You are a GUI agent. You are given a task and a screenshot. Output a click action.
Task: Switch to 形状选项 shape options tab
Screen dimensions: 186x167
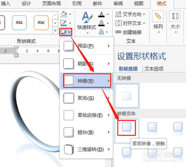click(128, 69)
